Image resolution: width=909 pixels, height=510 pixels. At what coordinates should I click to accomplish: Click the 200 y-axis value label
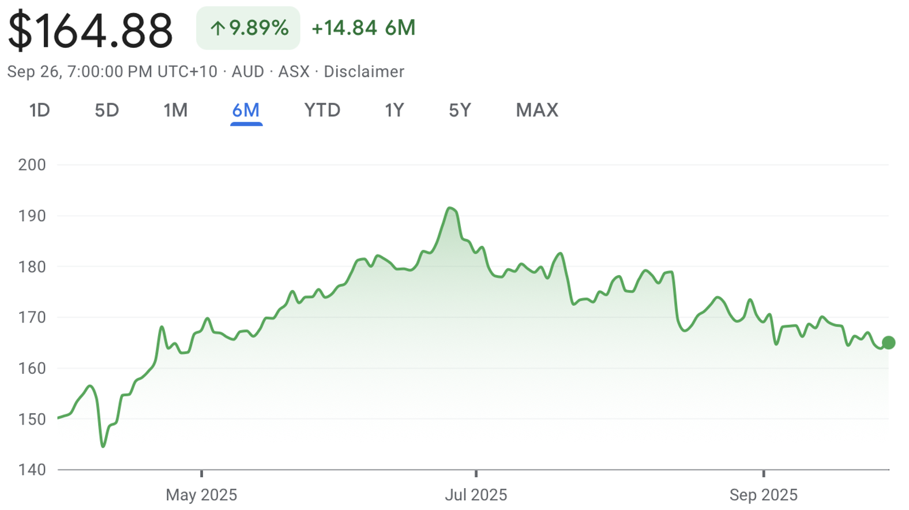(x=32, y=165)
